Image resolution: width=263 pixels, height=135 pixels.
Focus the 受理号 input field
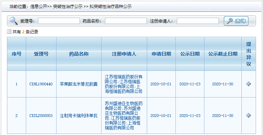tap(59, 21)
